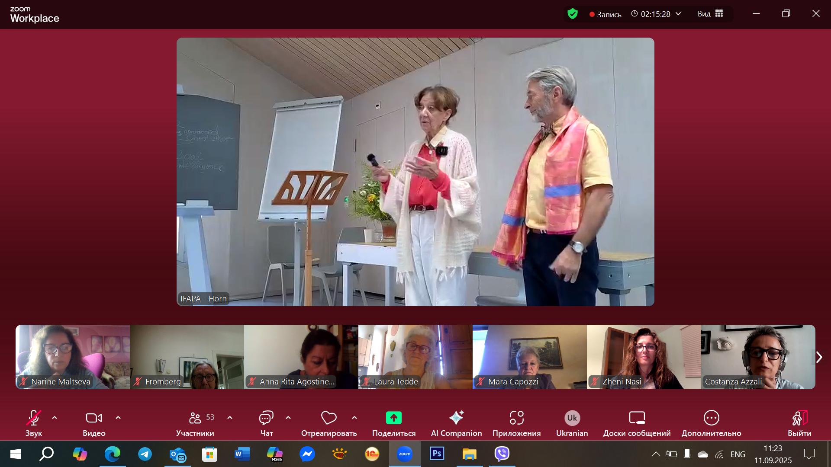
Task: Expand audio options arrow beside Звук
Action: pyautogui.click(x=55, y=418)
